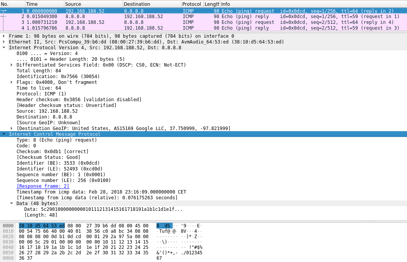Expand the Frame 1 details row

[4, 36]
